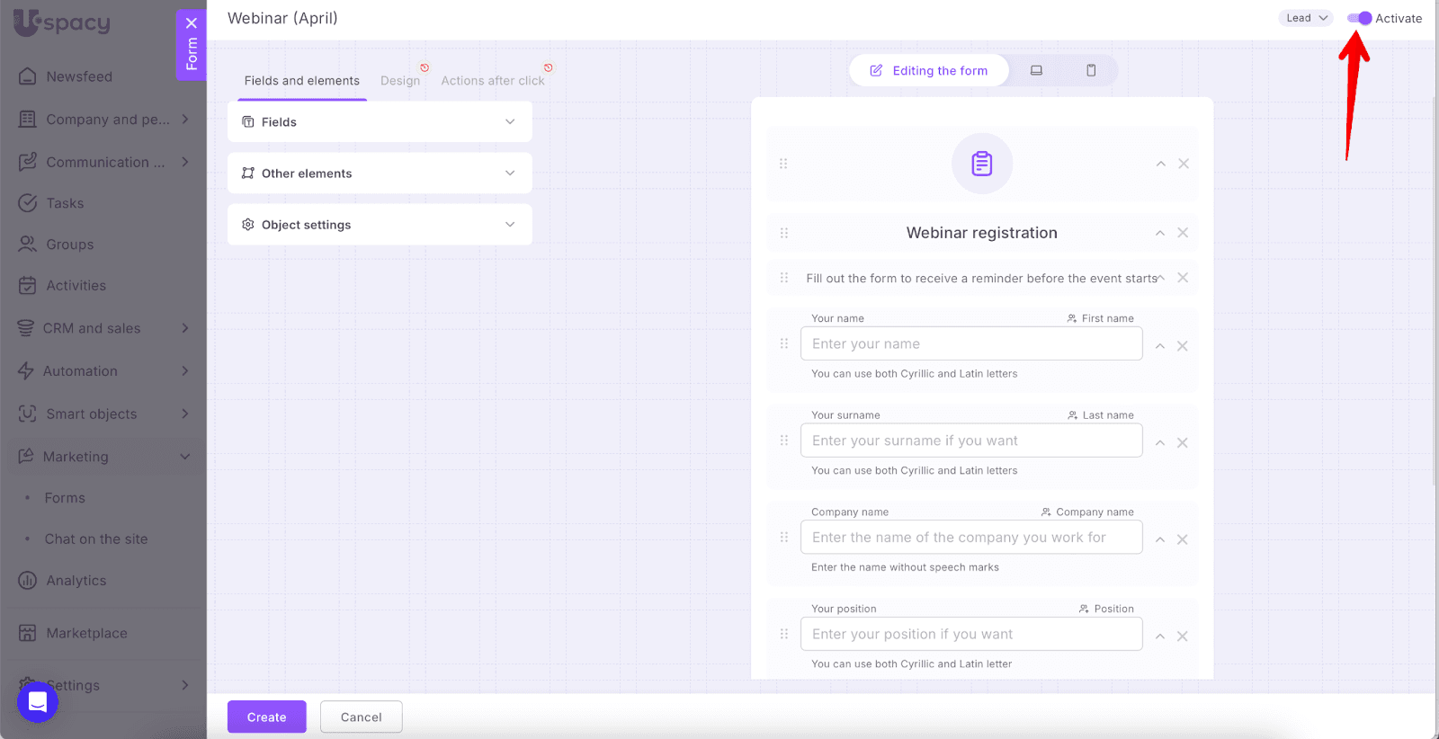The width and height of the screenshot is (1439, 739).
Task: Expand the Smart objects menu
Action: tap(185, 414)
